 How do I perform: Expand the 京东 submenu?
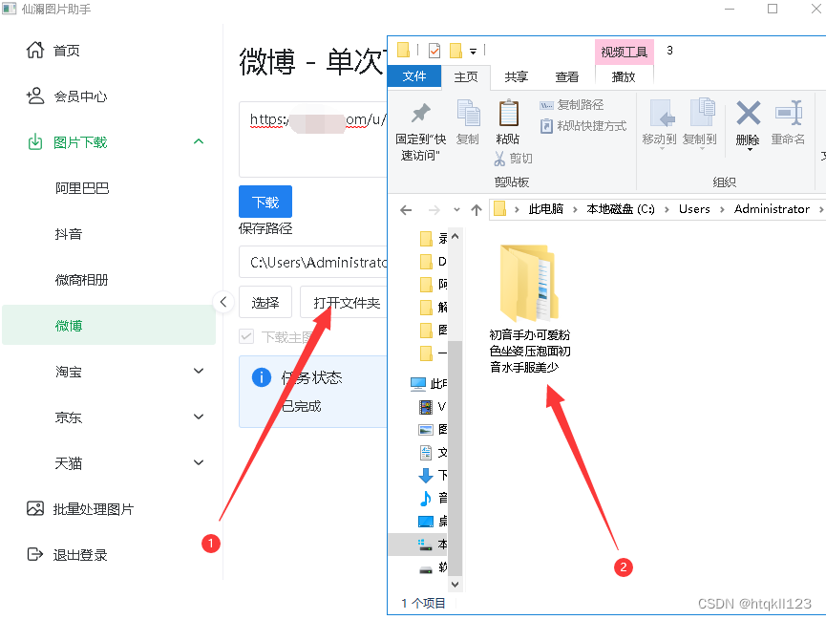(199, 417)
